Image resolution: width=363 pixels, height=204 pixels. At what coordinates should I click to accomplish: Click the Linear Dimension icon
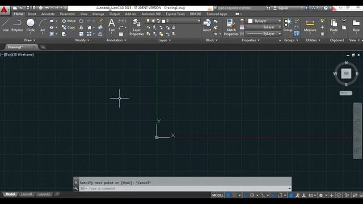[121, 21]
